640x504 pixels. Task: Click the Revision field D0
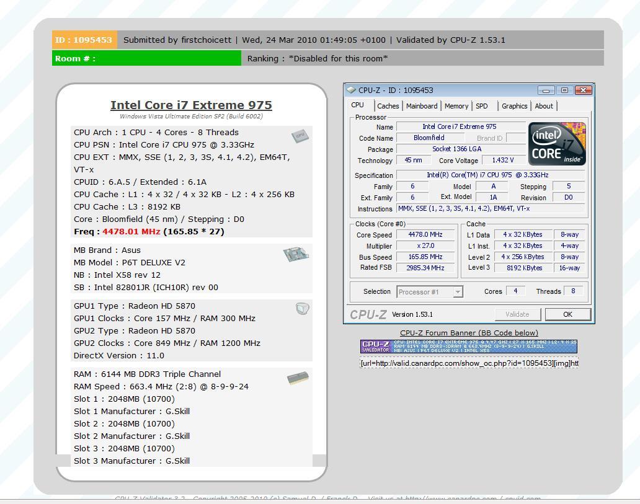pyautogui.click(x=569, y=197)
